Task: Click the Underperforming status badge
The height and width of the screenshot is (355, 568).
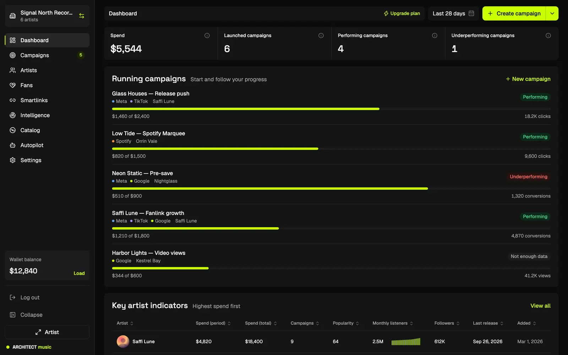Action: tap(529, 177)
